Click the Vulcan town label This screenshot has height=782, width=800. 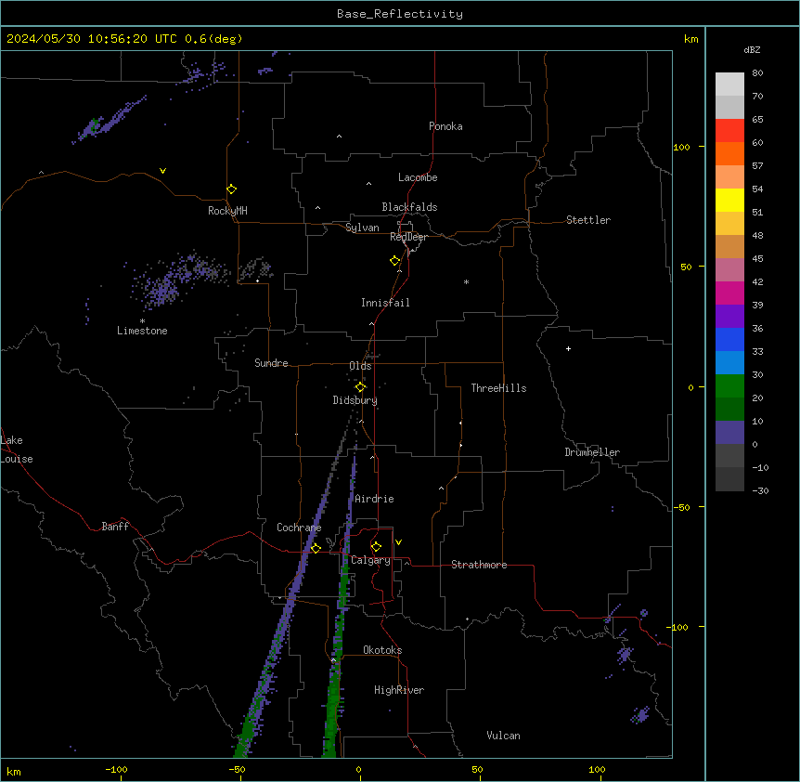click(503, 736)
